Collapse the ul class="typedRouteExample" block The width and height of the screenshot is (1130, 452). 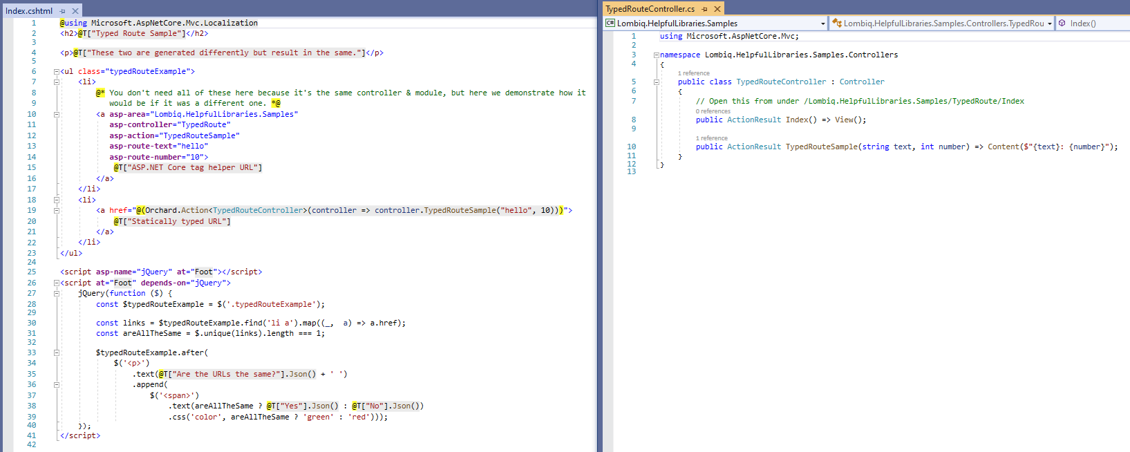pyautogui.click(x=57, y=71)
